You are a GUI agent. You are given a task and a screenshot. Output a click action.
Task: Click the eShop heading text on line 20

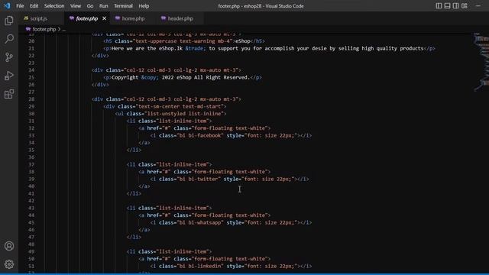(243, 41)
